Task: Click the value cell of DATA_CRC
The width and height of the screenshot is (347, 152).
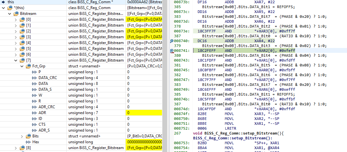Action: pos(144,78)
